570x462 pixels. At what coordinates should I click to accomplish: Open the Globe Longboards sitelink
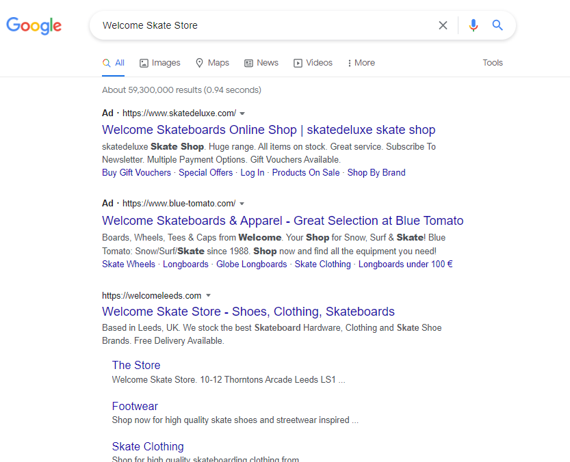tap(252, 264)
